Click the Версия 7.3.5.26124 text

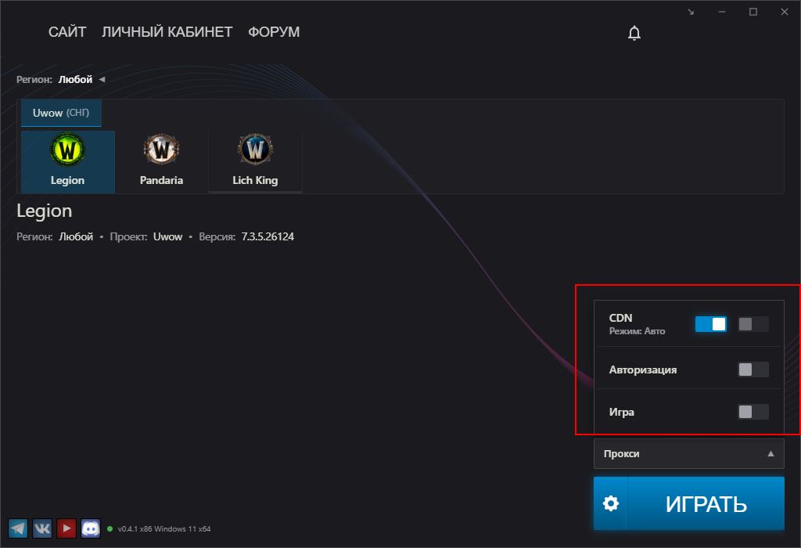pyautogui.click(x=246, y=236)
